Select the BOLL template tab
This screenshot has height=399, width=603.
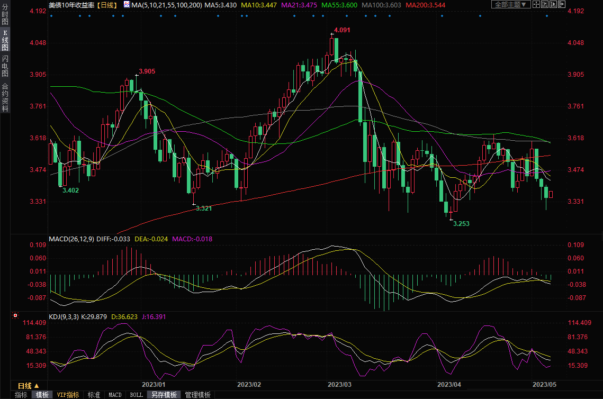136,395
